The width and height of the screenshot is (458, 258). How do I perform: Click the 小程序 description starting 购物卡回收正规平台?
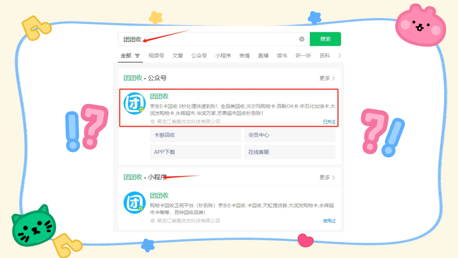[242, 209]
